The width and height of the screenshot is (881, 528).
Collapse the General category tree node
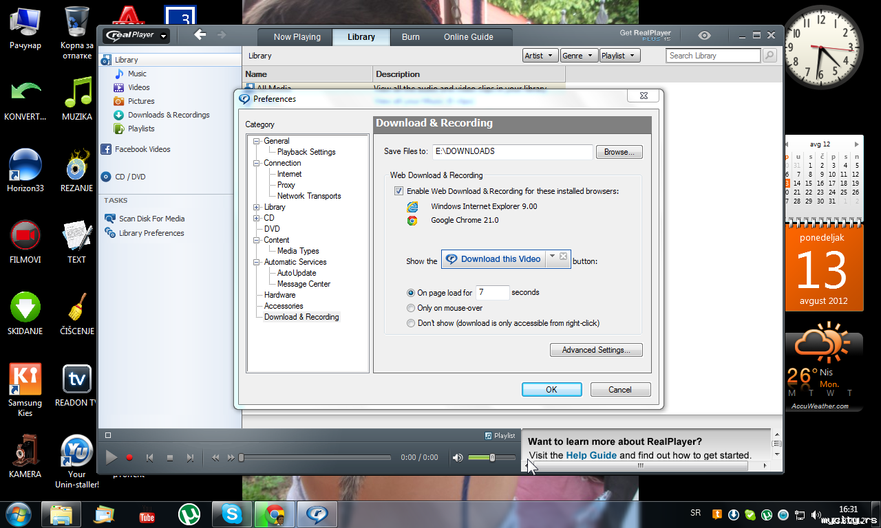pyautogui.click(x=257, y=141)
